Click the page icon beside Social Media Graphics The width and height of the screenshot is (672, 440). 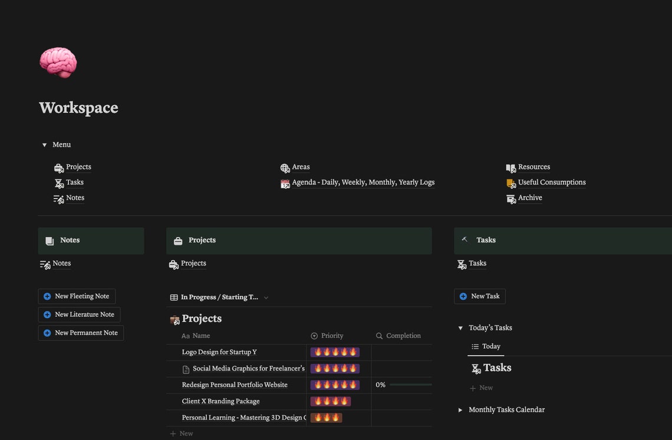pos(186,369)
